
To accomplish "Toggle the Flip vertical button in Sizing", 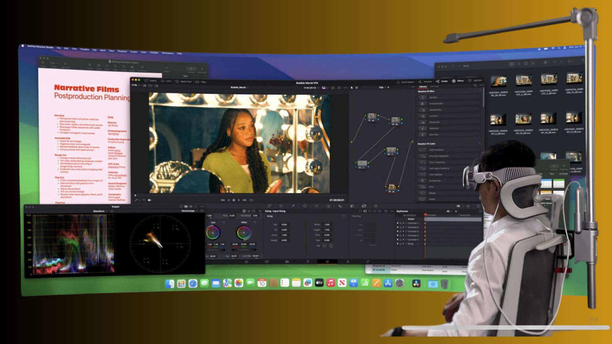I will coord(331,246).
